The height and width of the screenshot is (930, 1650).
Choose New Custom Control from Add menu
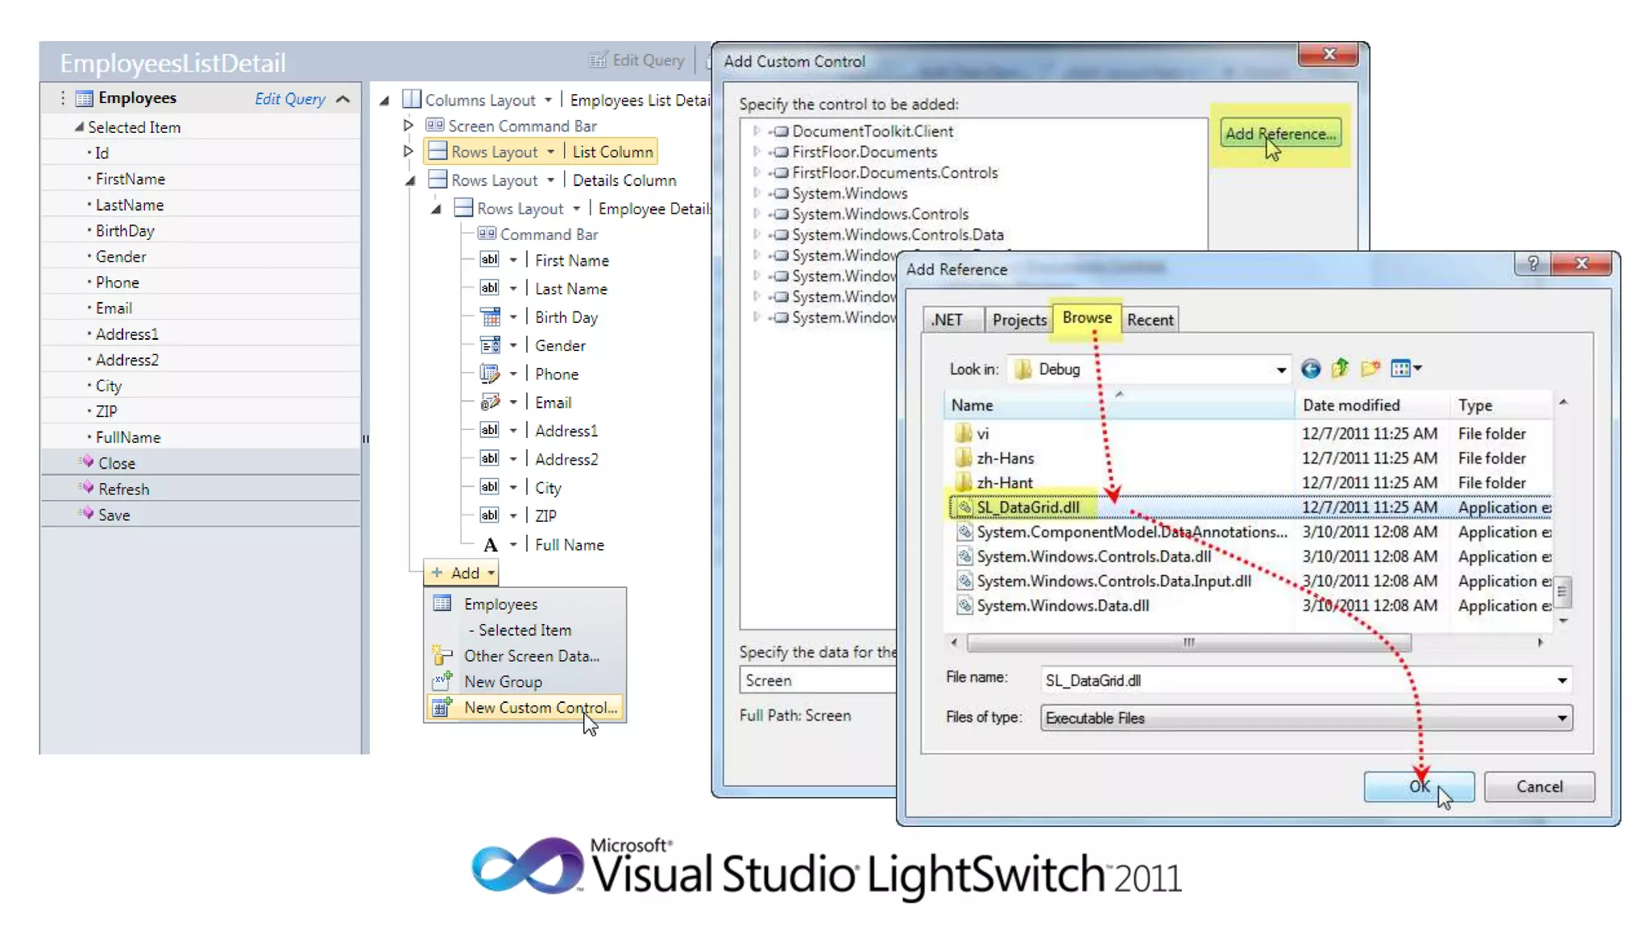(540, 707)
